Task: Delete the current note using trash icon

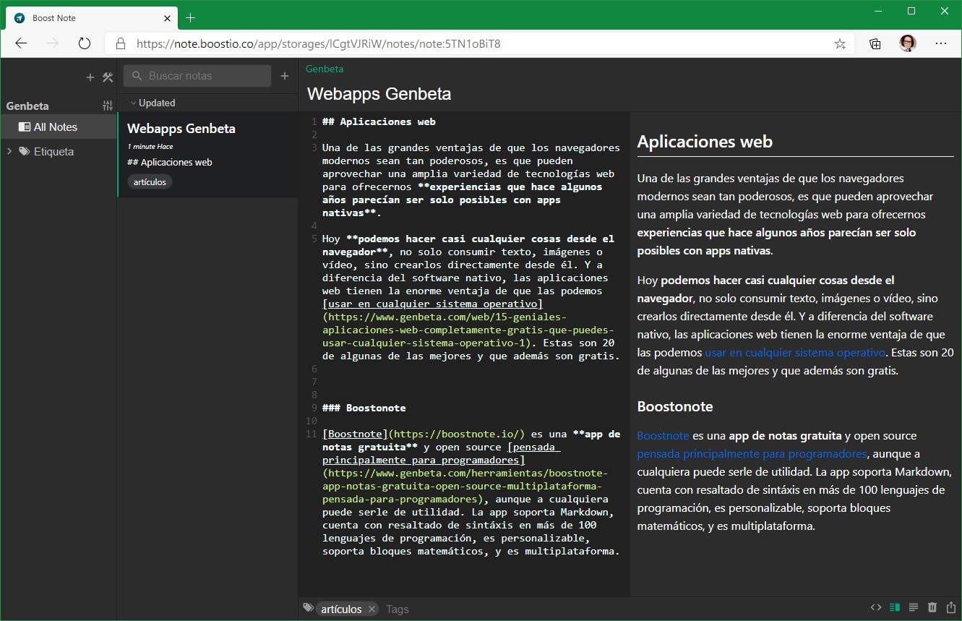Action: click(x=931, y=607)
